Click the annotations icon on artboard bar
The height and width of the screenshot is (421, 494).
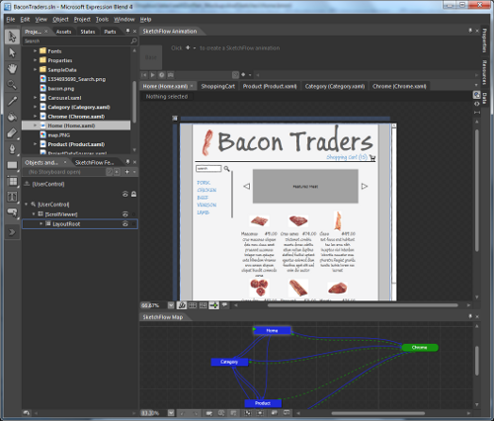[x=225, y=305]
